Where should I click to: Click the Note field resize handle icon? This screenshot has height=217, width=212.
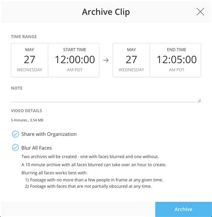coord(199,100)
